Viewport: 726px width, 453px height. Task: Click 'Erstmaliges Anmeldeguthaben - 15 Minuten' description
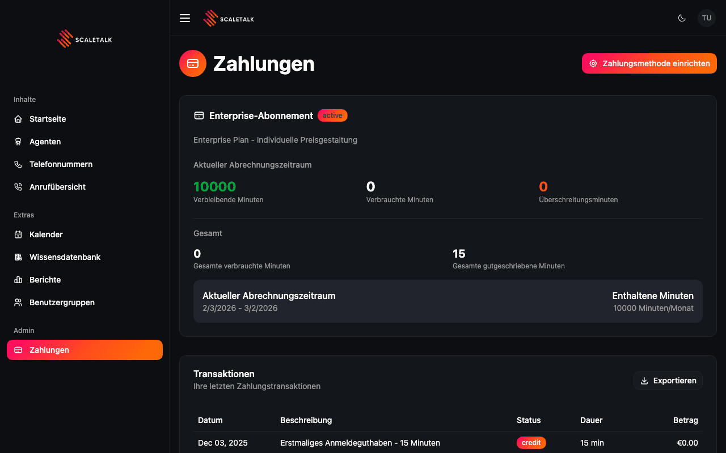click(x=360, y=443)
